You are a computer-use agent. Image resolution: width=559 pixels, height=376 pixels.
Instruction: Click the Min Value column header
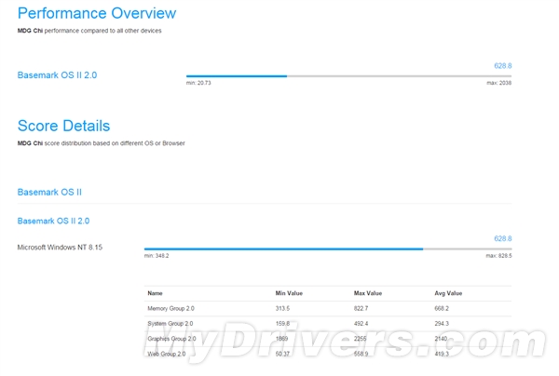[289, 293]
